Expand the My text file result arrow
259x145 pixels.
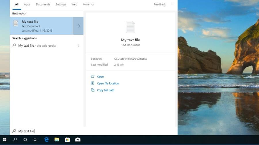[78, 26]
